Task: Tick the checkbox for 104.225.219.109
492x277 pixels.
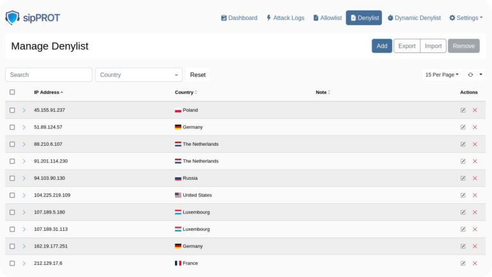Action: pyautogui.click(x=12, y=195)
